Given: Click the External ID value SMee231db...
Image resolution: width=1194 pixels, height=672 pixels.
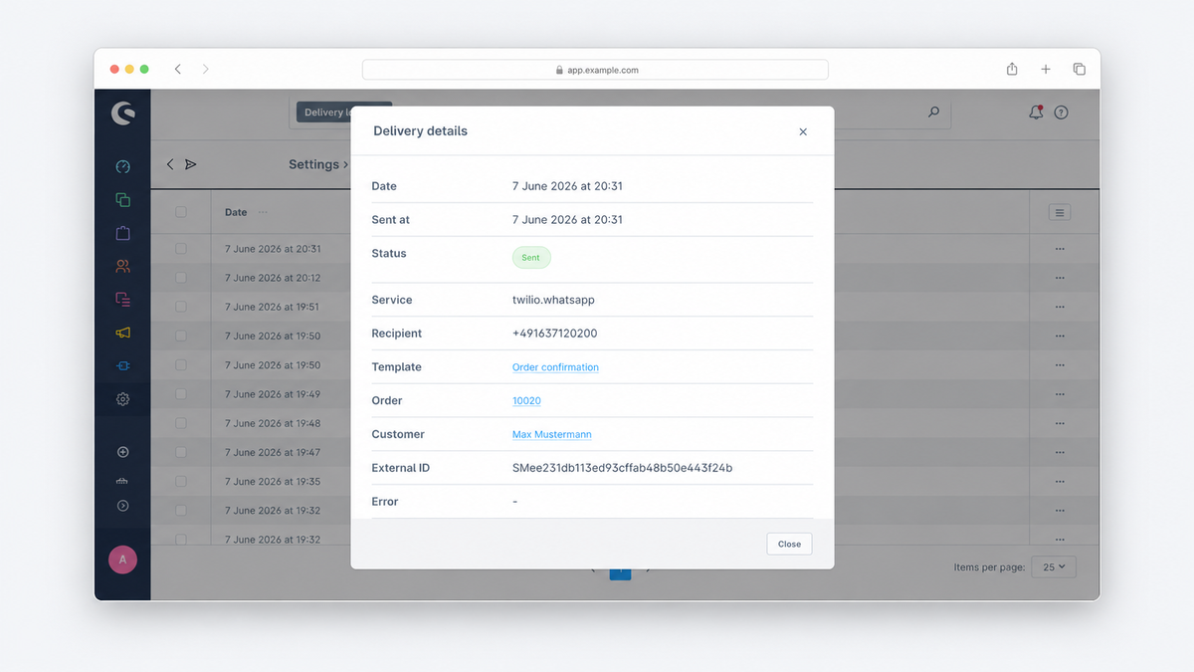Looking at the screenshot, I should [622, 468].
